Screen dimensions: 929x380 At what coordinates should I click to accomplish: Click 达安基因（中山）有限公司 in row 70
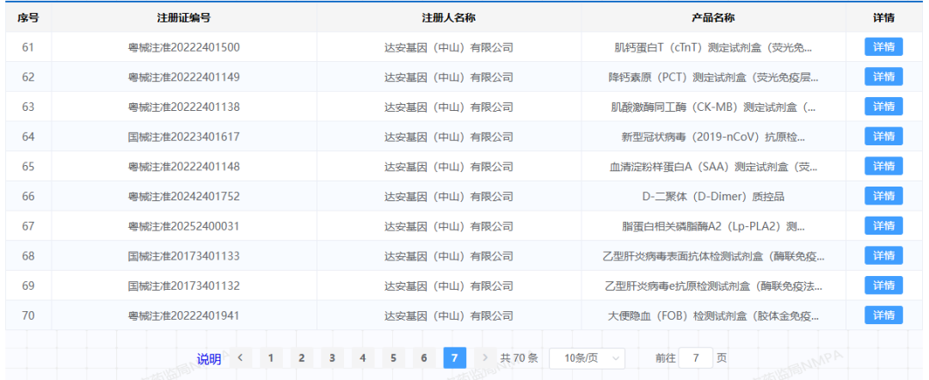[448, 316]
